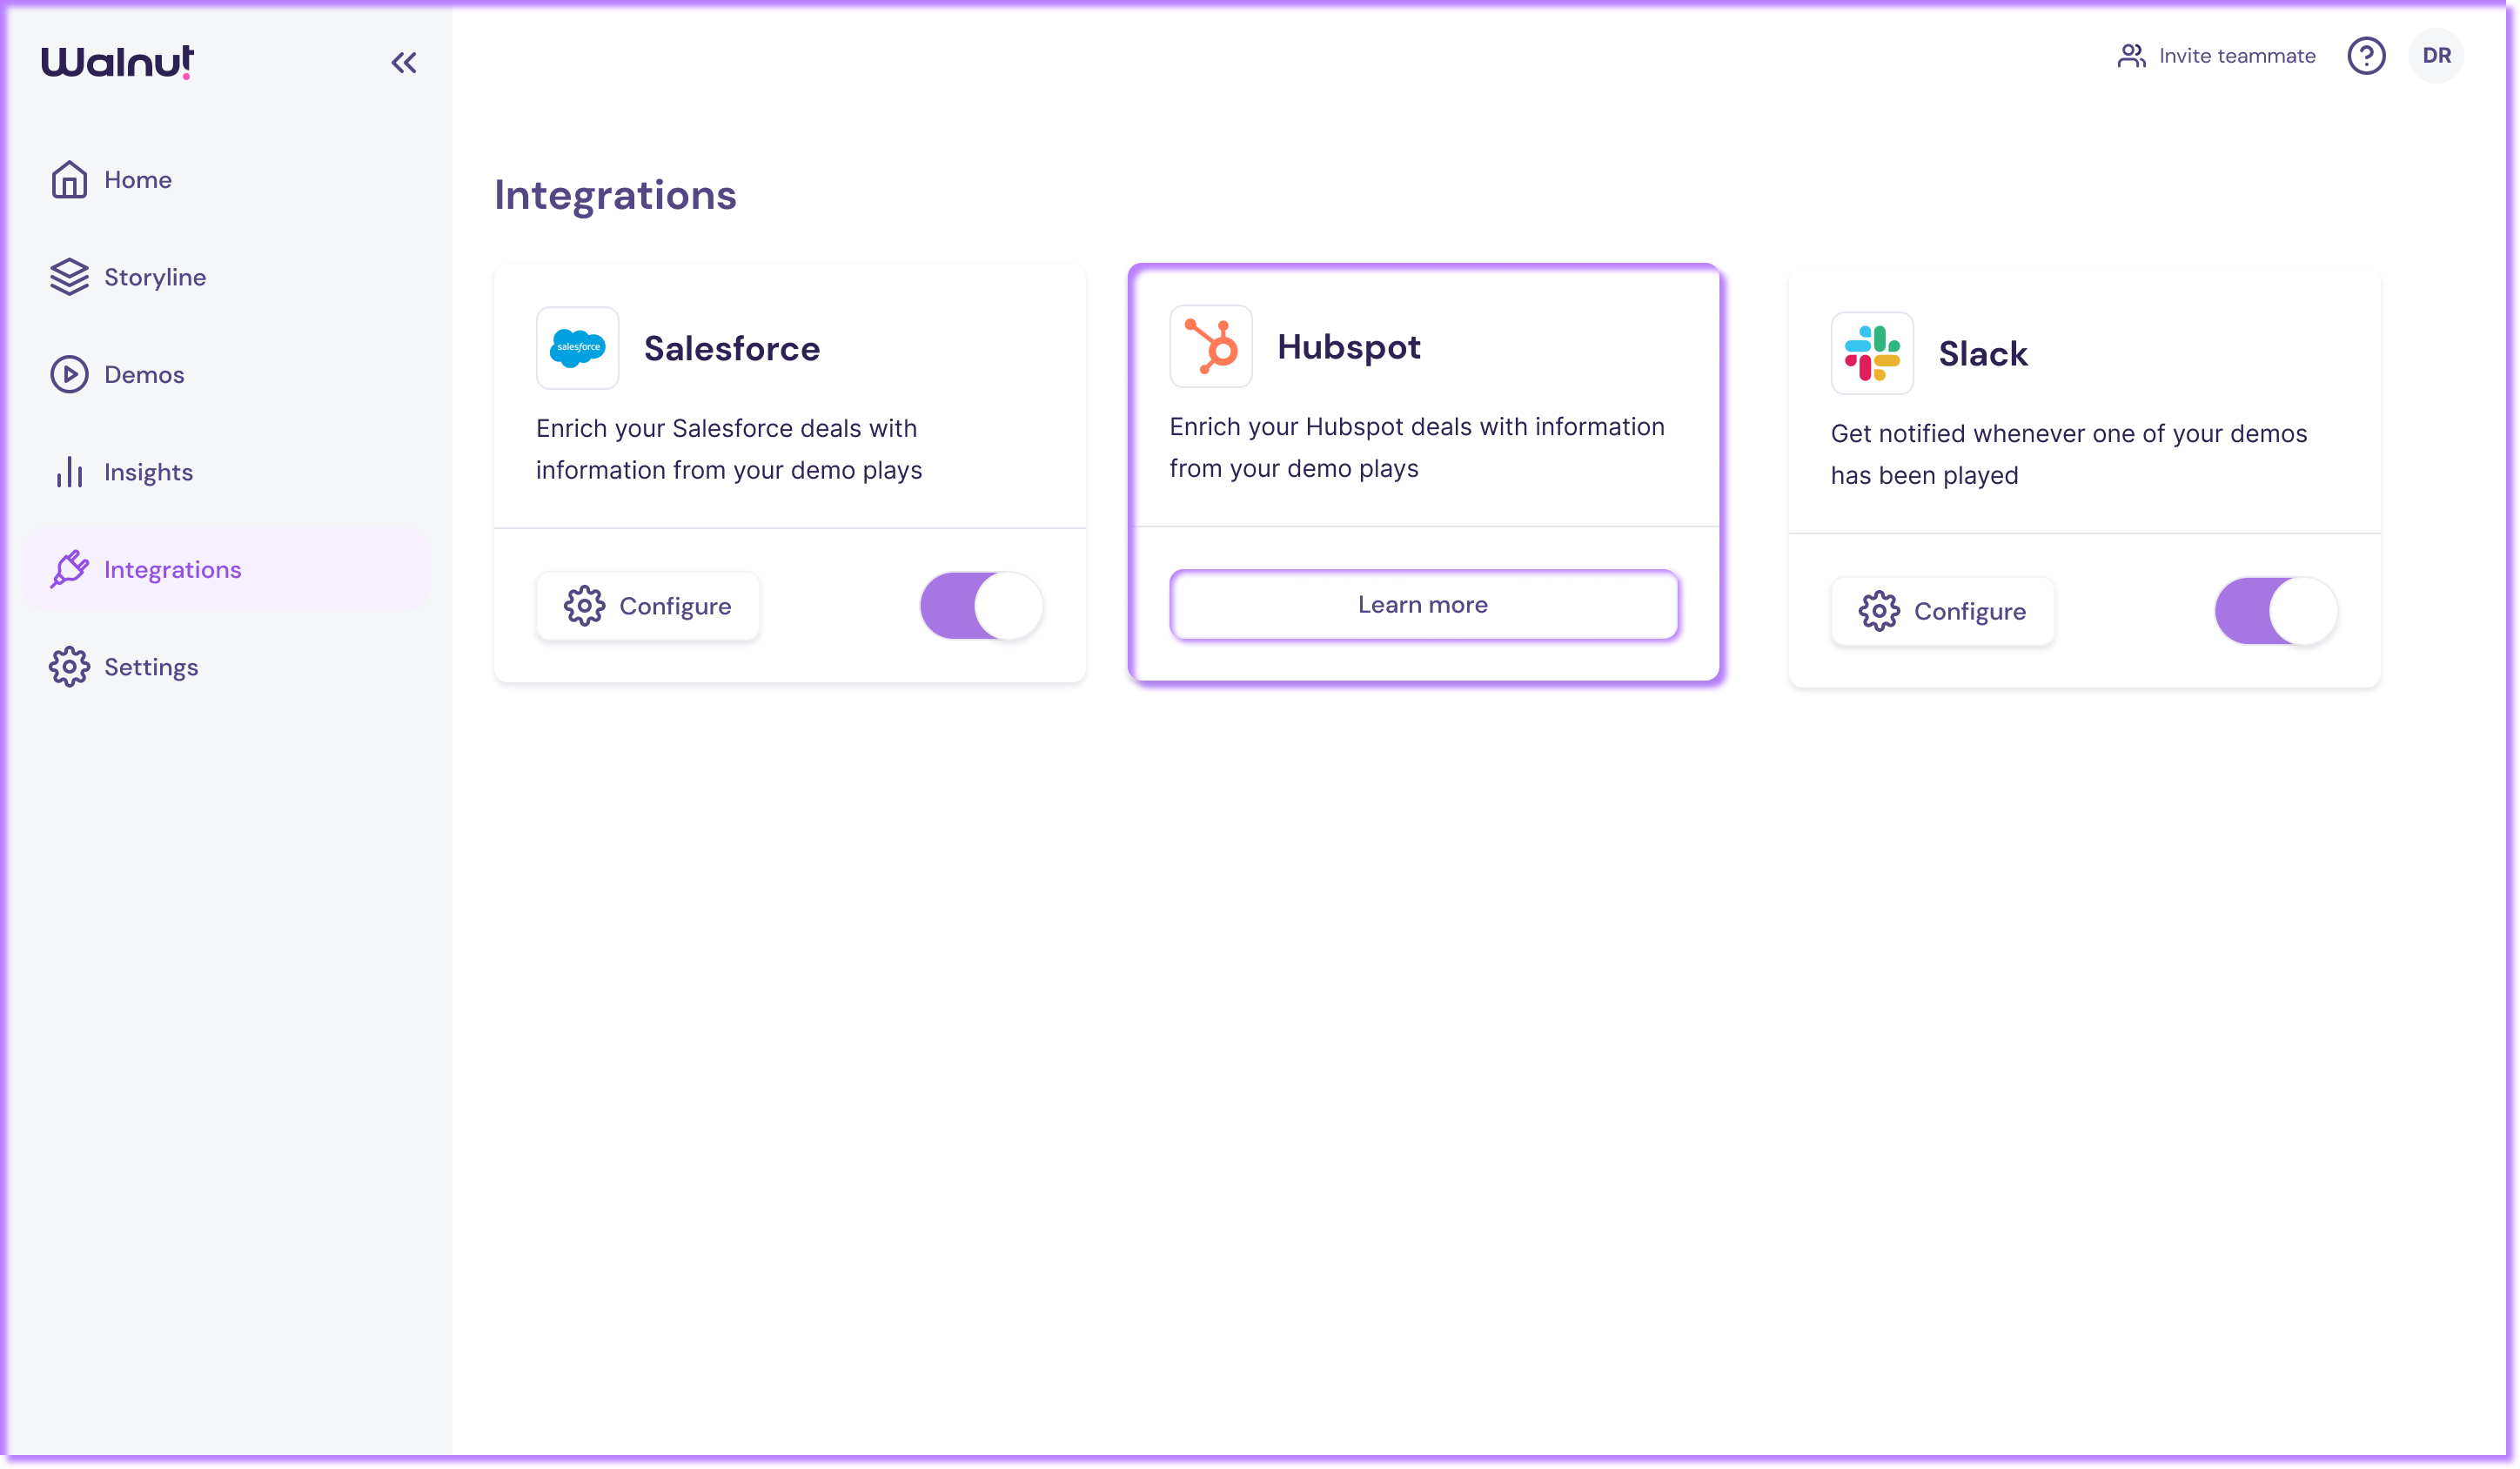Open the DR profile avatar menu

(x=2435, y=56)
